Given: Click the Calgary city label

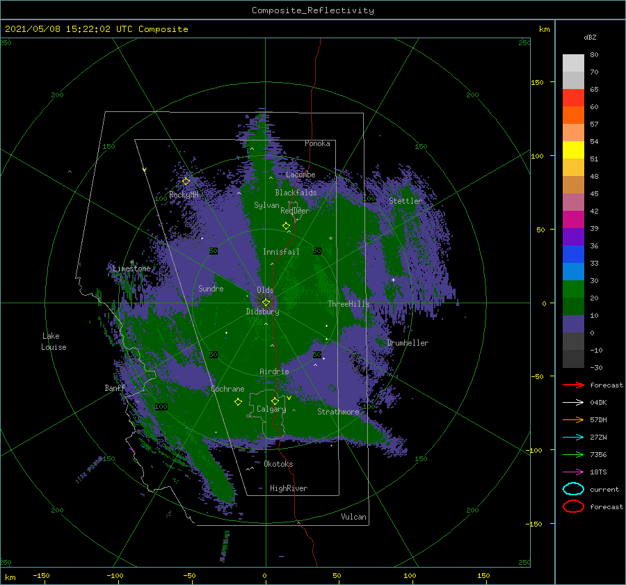Looking at the screenshot, I should click(271, 409).
